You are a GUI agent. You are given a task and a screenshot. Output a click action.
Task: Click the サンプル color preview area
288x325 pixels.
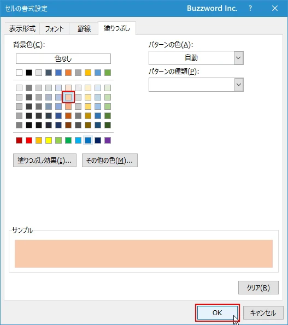(x=144, y=253)
